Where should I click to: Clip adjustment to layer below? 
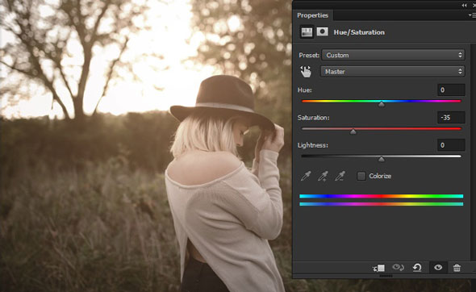click(379, 268)
